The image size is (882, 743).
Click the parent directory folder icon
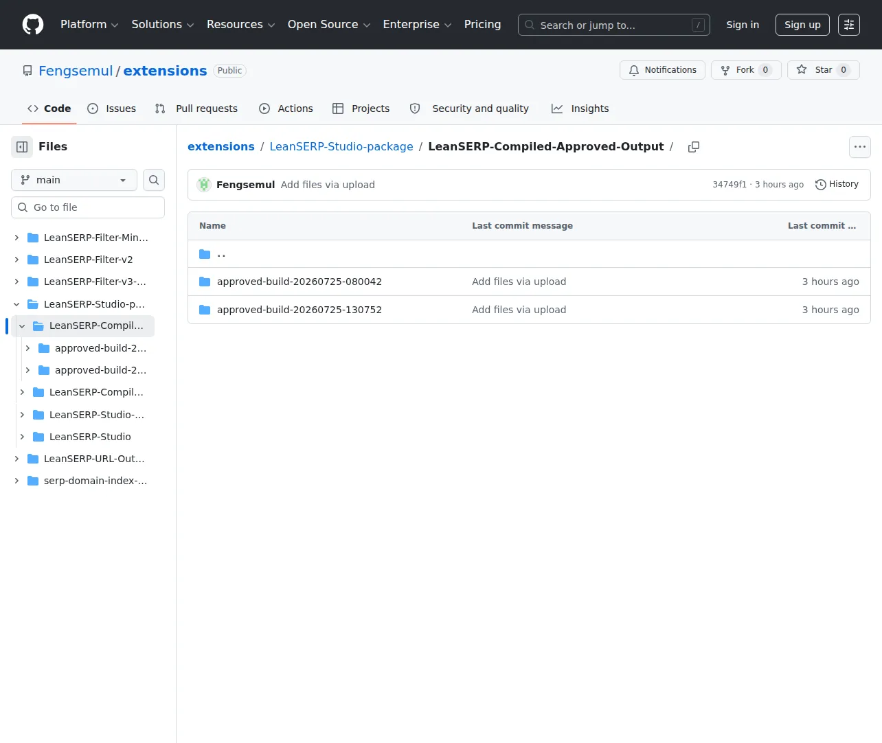pyautogui.click(x=205, y=254)
